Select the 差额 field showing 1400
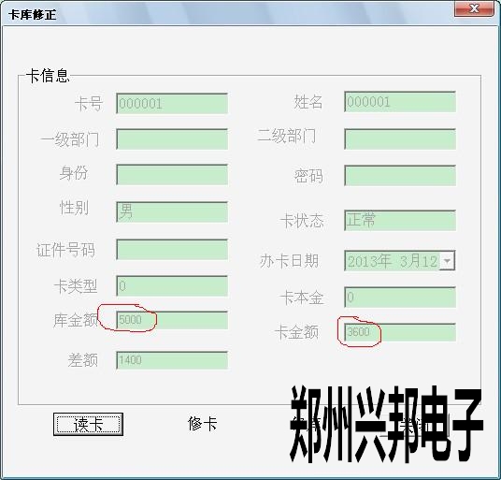Screen dimensions: 501x480 tap(172, 360)
